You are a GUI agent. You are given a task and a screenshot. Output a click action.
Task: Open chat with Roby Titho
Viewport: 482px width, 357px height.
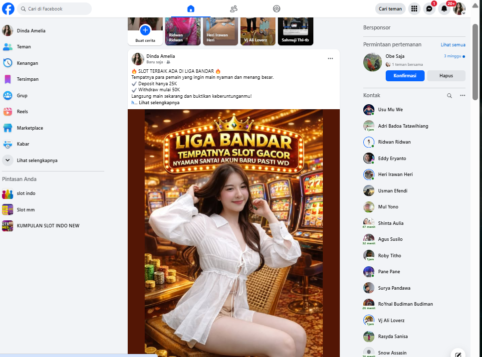coord(414,256)
